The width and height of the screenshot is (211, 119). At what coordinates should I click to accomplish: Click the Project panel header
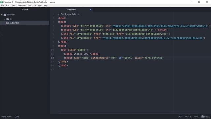click(25, 10)
